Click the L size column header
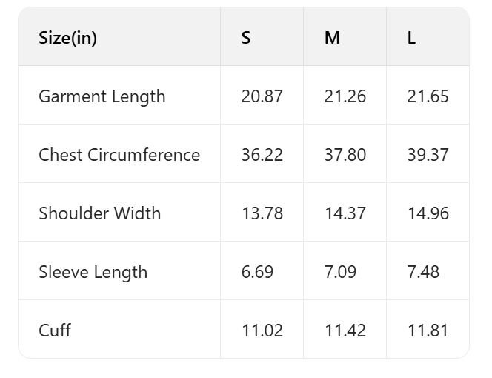Viewport: 492px width, 378px height. [411, 38]
